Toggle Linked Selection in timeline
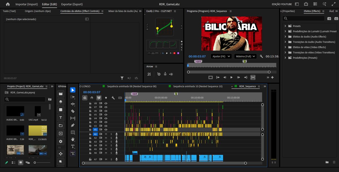Image resolution: width=339 pixels, height=172 pixels. pyautogui.click(x=99, y=98)
